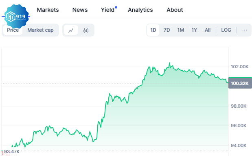This screenshot has width=252, height=156.
Task: Enable LOG scale on chart
Action: point(226,30)
